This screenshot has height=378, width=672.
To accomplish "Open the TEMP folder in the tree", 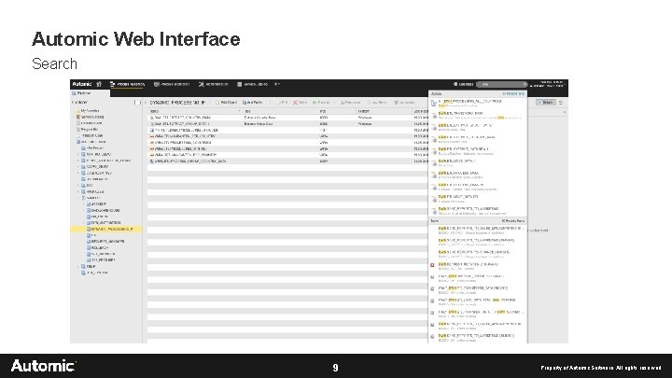I will pyautogui.click(x=89, y=266).
